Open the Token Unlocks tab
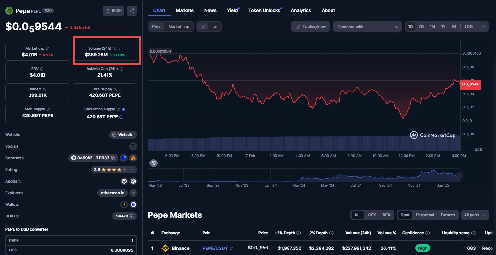The width and height of the screenshot is (496, 255). pyautogui.click(x=264, y=10)
